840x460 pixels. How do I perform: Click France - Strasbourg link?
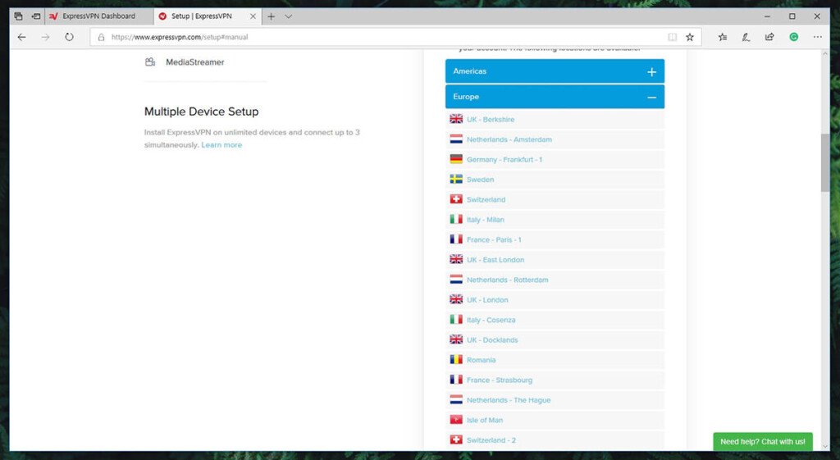click(x=500, y=380)
